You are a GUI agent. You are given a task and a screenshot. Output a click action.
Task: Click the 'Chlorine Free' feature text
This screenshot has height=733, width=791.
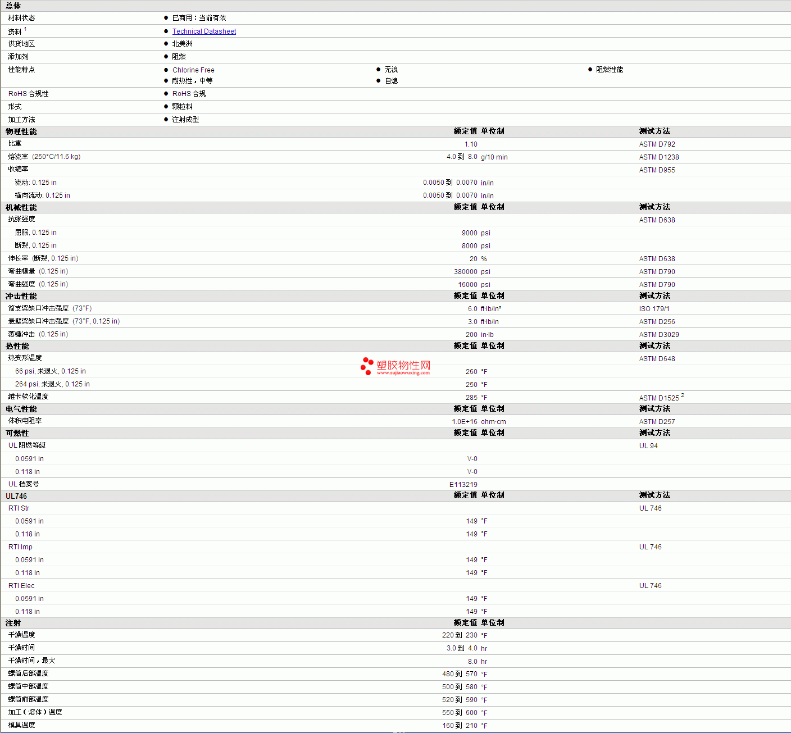pos(193,70)
